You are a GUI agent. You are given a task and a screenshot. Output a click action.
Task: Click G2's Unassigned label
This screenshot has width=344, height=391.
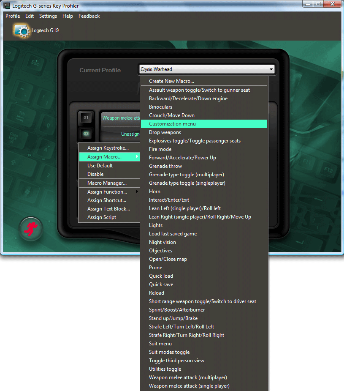coord(130,134)
